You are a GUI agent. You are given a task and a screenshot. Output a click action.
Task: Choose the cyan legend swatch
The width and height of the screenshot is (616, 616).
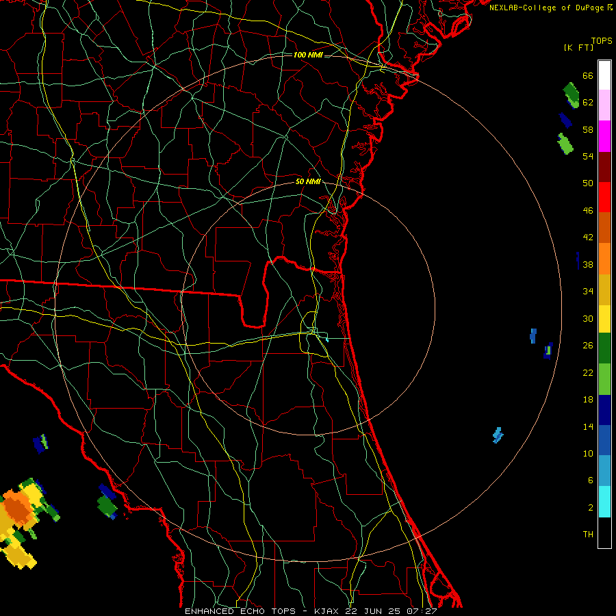coord(604,502)
